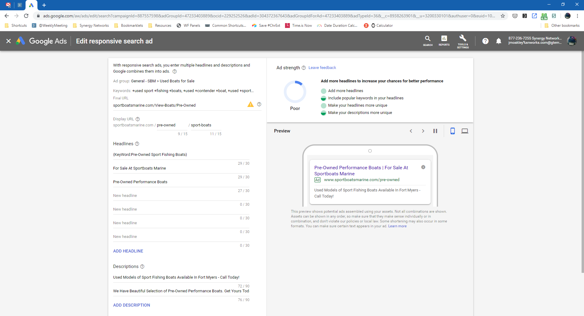This screenshot has height=316, width=584.
Task: Switch preview to mobile device
Action: click(453, 131)
